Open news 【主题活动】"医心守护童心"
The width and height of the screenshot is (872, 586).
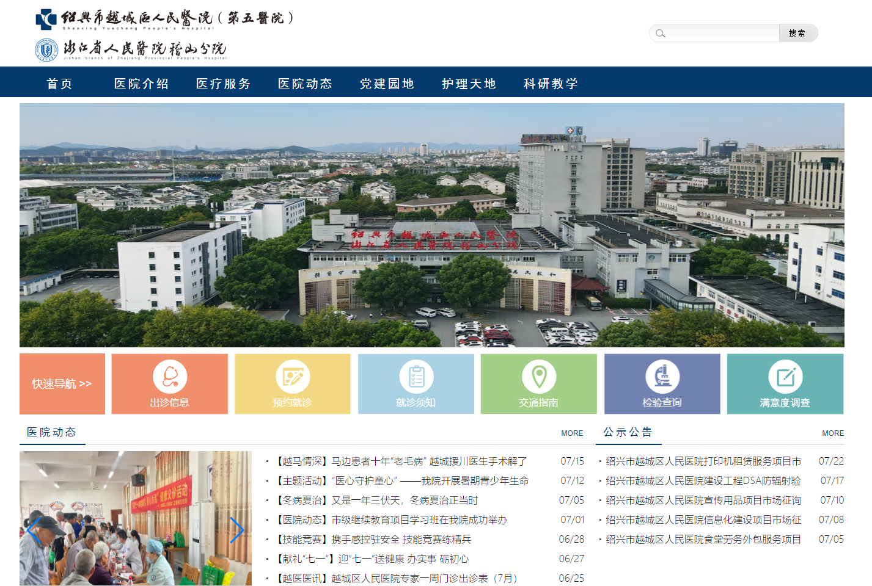point(401,481)
